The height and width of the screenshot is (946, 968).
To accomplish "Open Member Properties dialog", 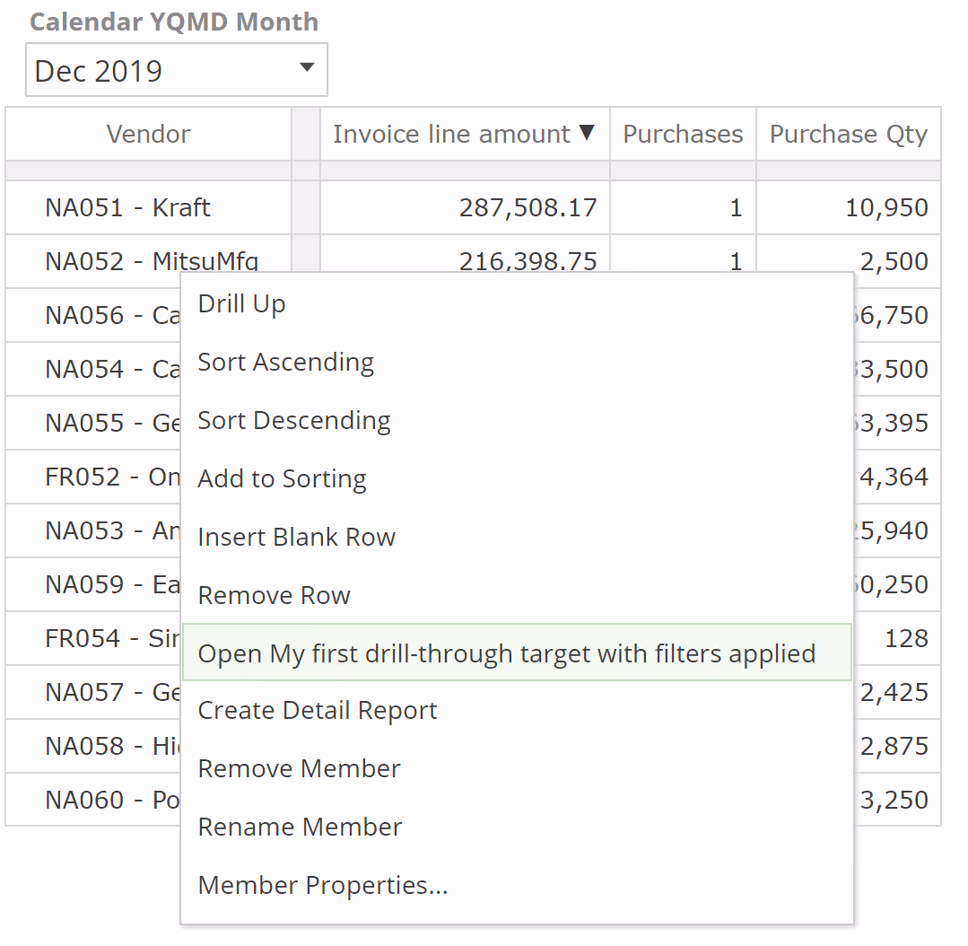I will click(322, 886).
